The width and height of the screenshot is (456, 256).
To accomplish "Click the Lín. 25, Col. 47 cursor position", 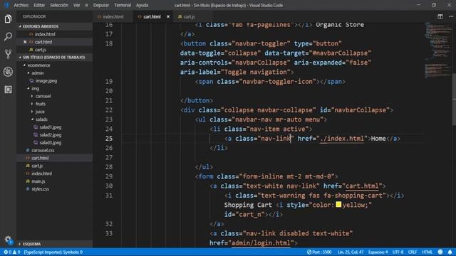I will tap(351, 252).
